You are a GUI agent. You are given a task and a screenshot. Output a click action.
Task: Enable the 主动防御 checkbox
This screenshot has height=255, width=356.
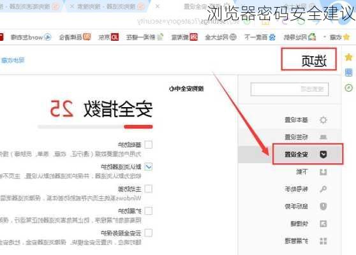click(149, 189)
